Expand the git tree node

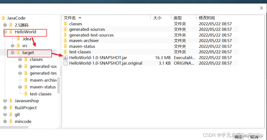5,114
